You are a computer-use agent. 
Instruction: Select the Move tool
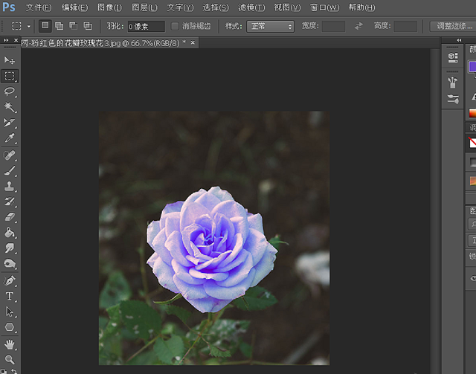click(10, 59)
